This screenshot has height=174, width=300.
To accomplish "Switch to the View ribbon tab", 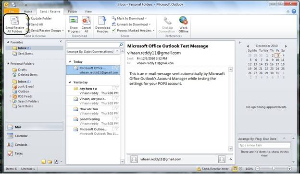I will (88, 12).
